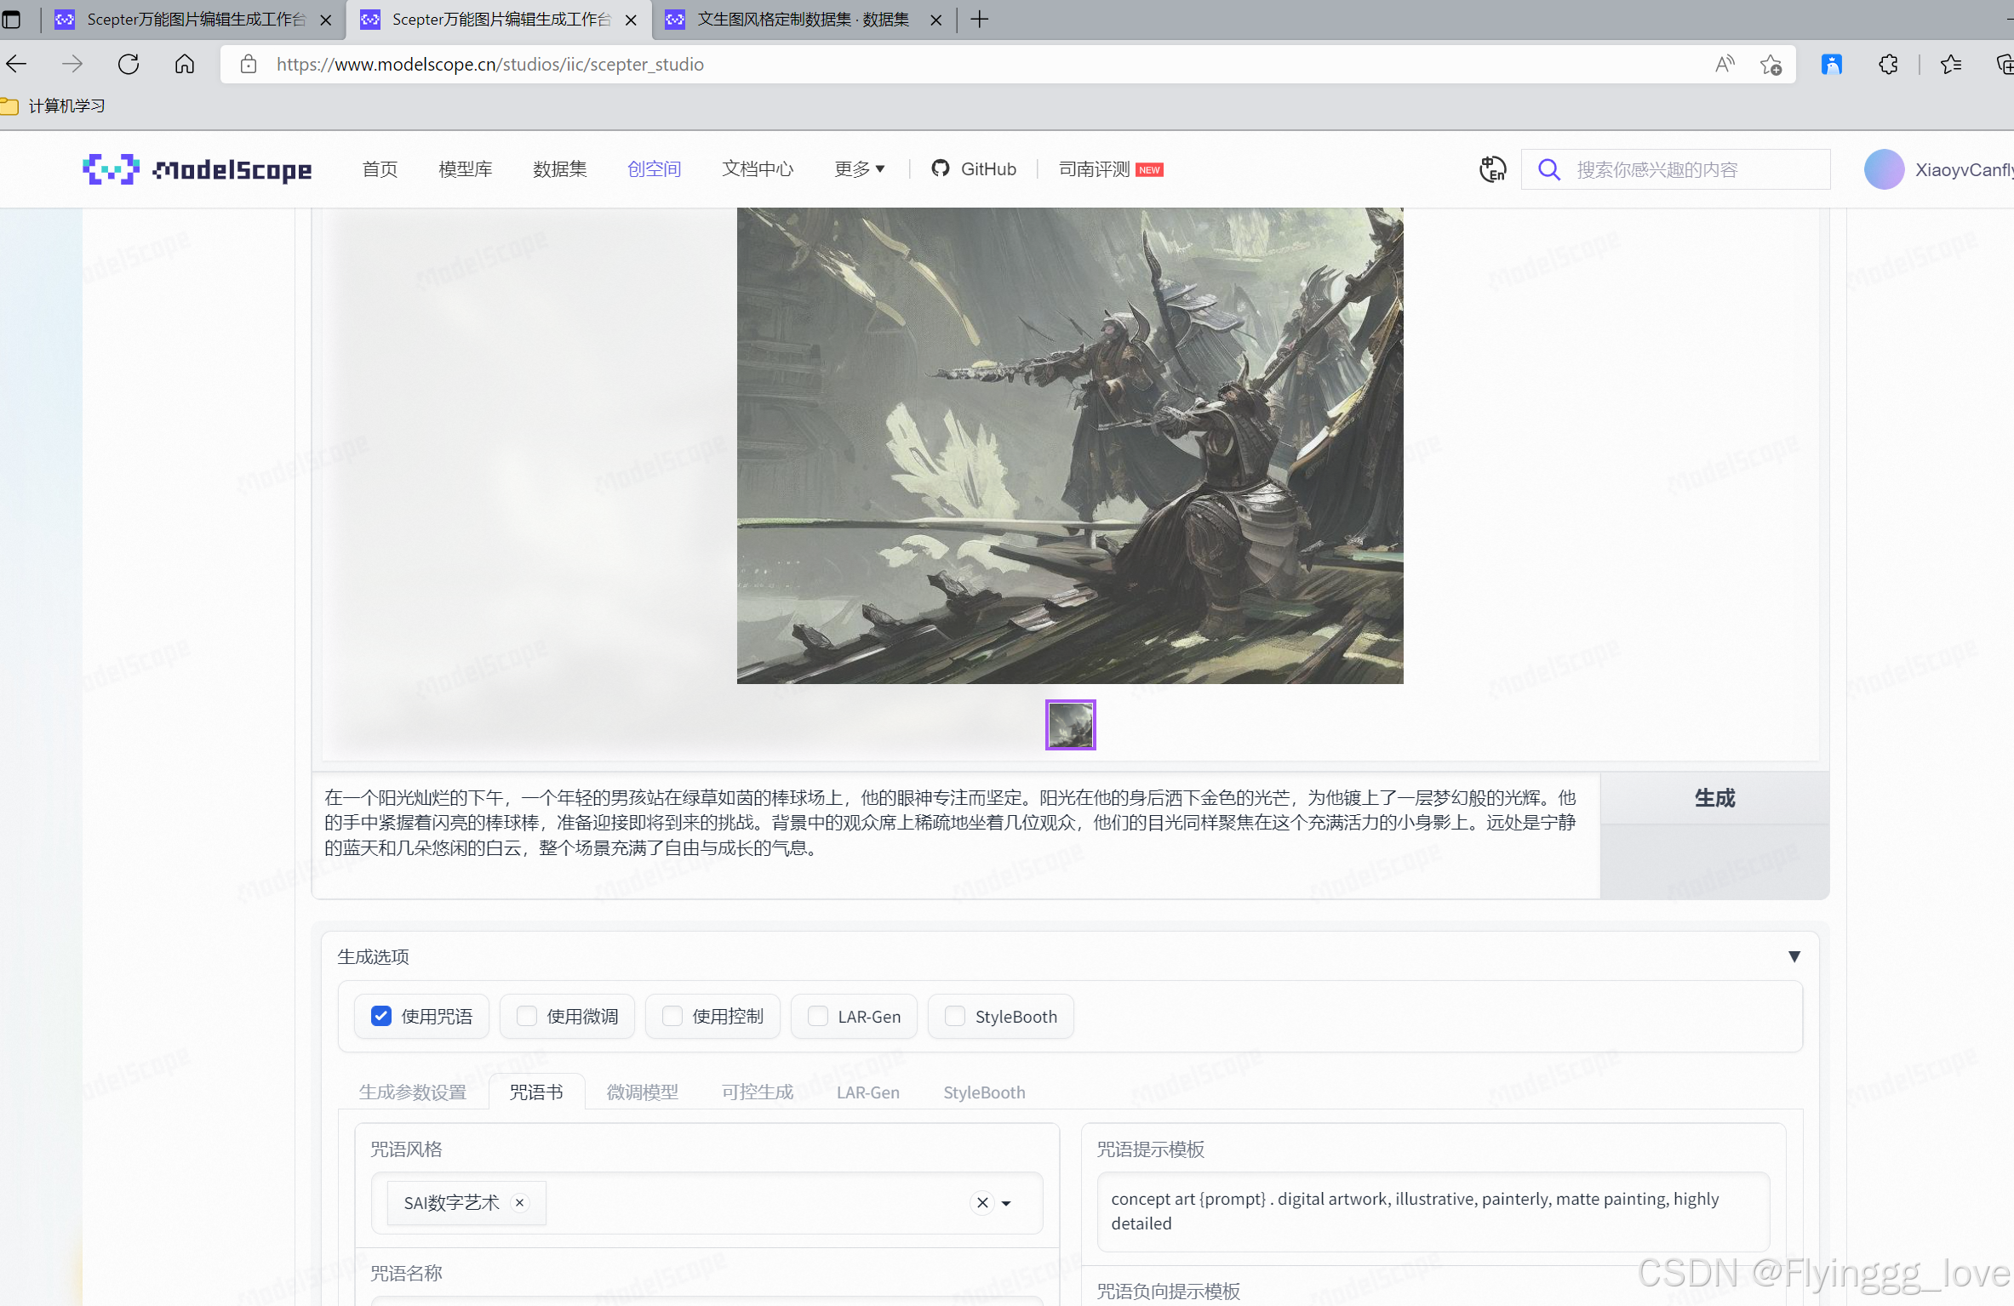Remove the SAI数字艺术 style tag
Screen dimensions: 2014x1306
(x=520, y=1202)
